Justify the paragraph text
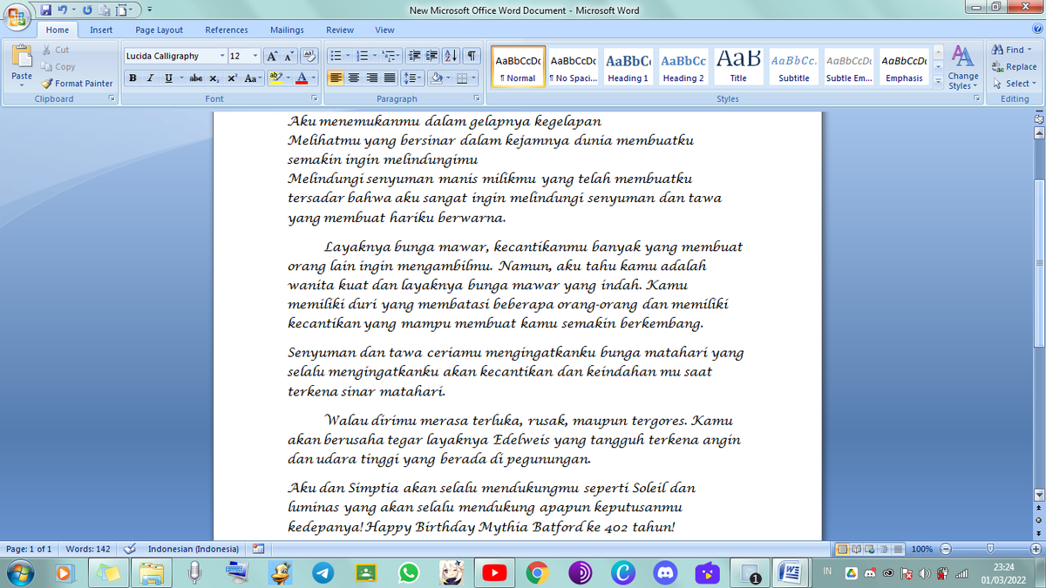The height and width of the screenshot is (588, 1046). 388,78
